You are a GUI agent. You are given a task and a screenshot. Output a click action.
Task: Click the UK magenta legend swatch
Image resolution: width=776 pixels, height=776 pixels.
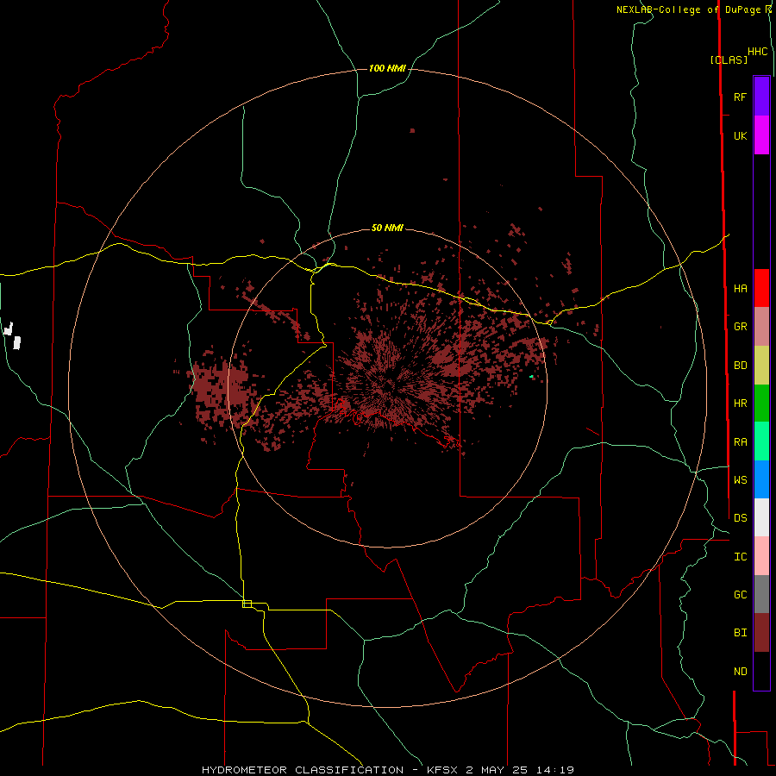coord(761,135)
